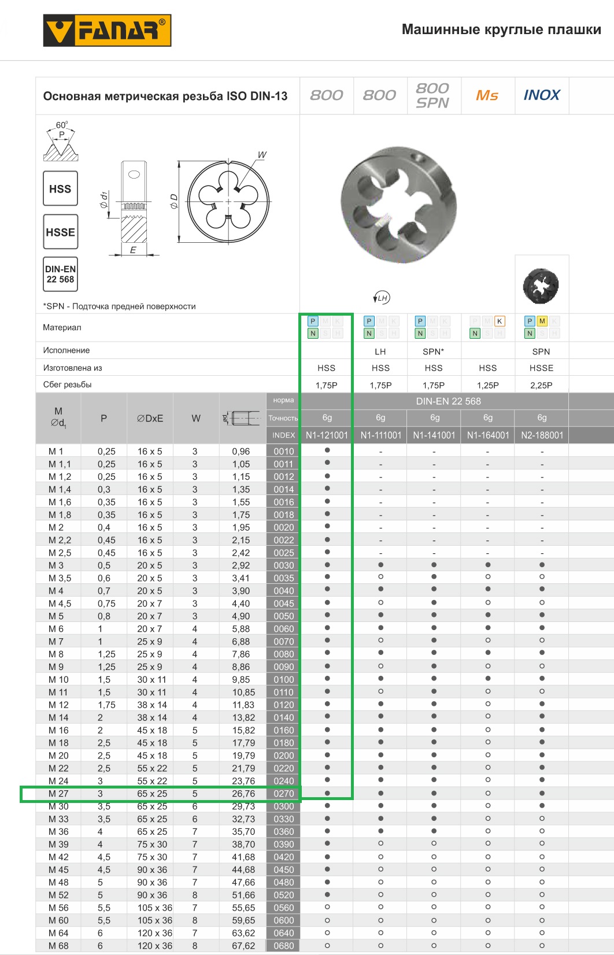Click the 2,25P thread runout value
The image size is (614, 955).
541,385
